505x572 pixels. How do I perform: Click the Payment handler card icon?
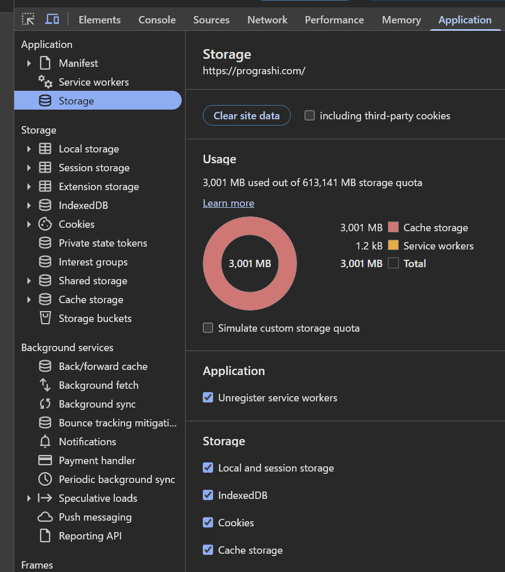pos(45,461)
